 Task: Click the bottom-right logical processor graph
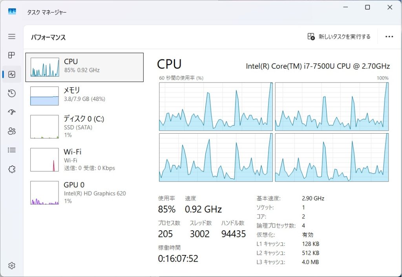(x=332, y=158)
